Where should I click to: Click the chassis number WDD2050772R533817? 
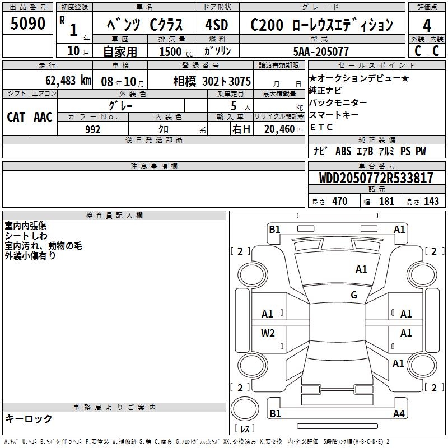tap(376, 179)
